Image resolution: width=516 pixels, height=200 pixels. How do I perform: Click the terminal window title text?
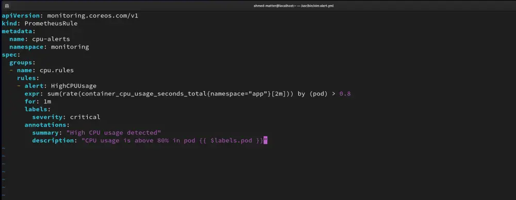pos(293,6)
